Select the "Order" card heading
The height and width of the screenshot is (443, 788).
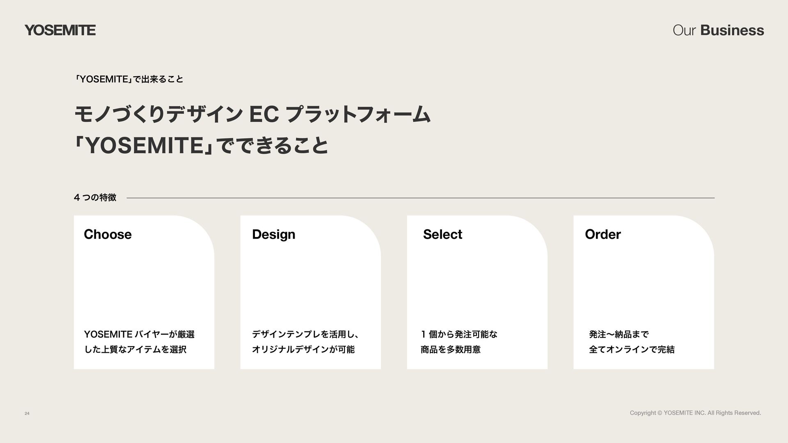(x=603, y=234)
